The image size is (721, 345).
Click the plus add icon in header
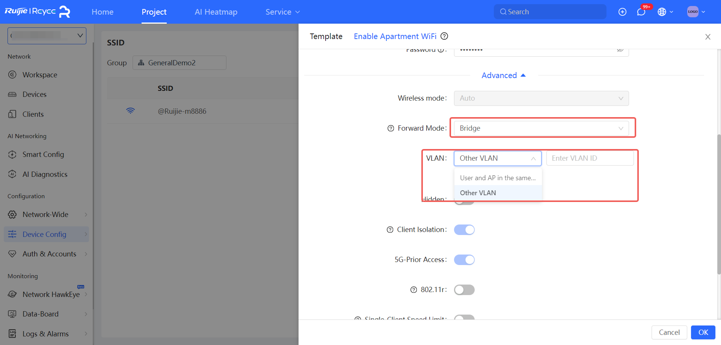tap(622, 12)
